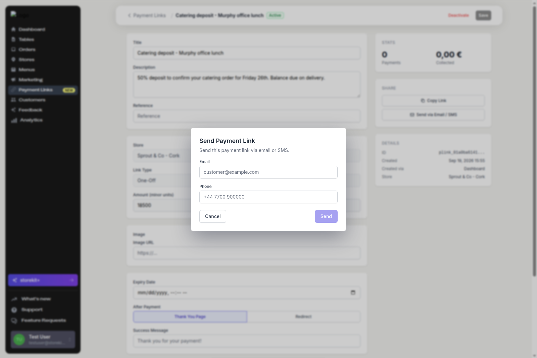537x358 pixels.
Task: Open the Orders sidebar icon
Action: tap(13, 50)
